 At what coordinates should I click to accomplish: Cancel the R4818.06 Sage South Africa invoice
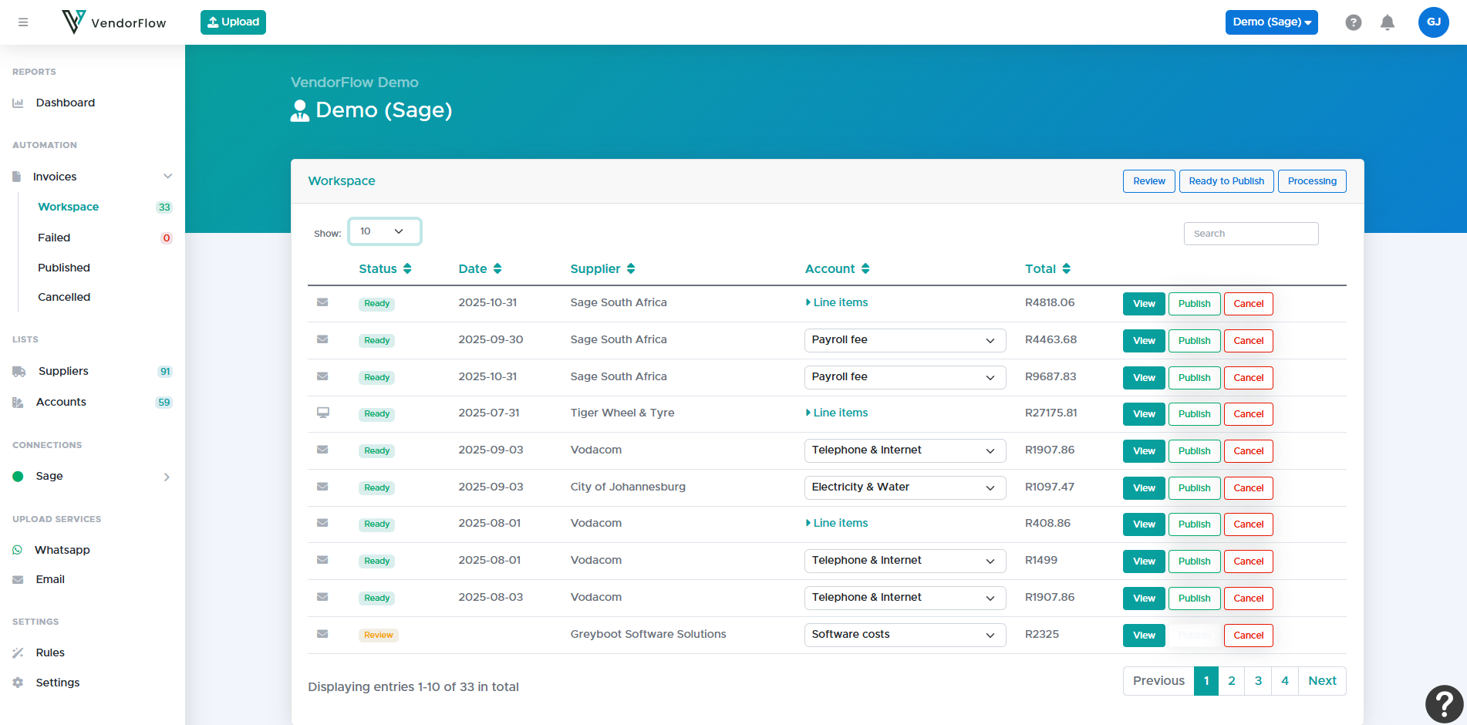click(1248, 304)
